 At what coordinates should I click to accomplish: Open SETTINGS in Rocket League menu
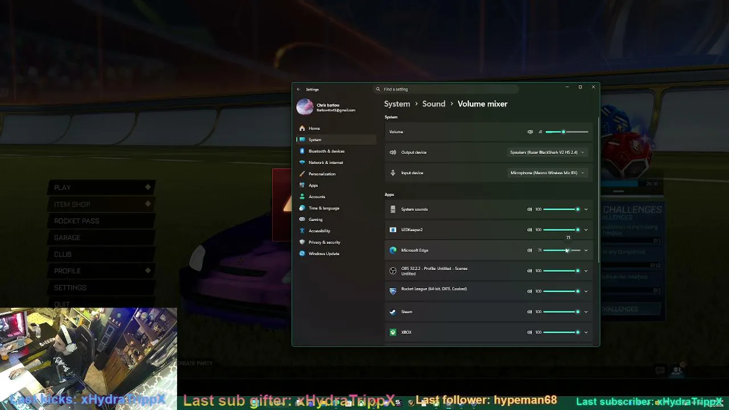click(x=101, y=288)
